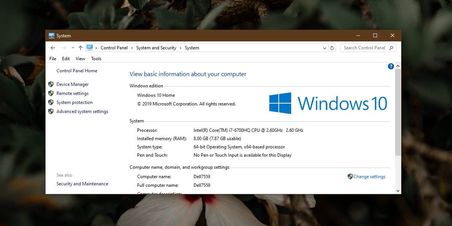Image resolution: width=452 pixels, height=226 pixels.
Task: Open Security and Maintenance link
Action: tap(82, 184)
